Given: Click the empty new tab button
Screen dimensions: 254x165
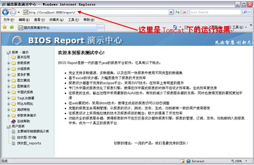Looking at the screenshot, I should [101, 27].
